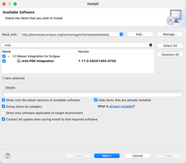Close the Install window with red button
186x163 pixels.
4,4
